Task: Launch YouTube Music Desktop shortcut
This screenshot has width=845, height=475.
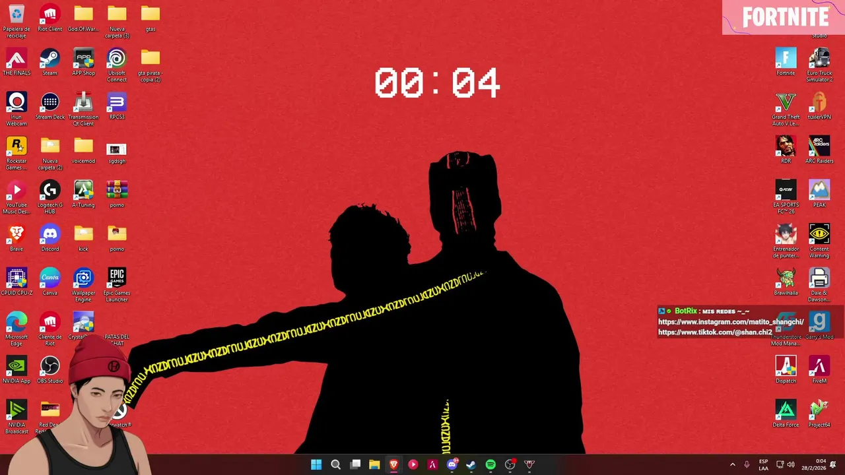Action: click(17, 197)
